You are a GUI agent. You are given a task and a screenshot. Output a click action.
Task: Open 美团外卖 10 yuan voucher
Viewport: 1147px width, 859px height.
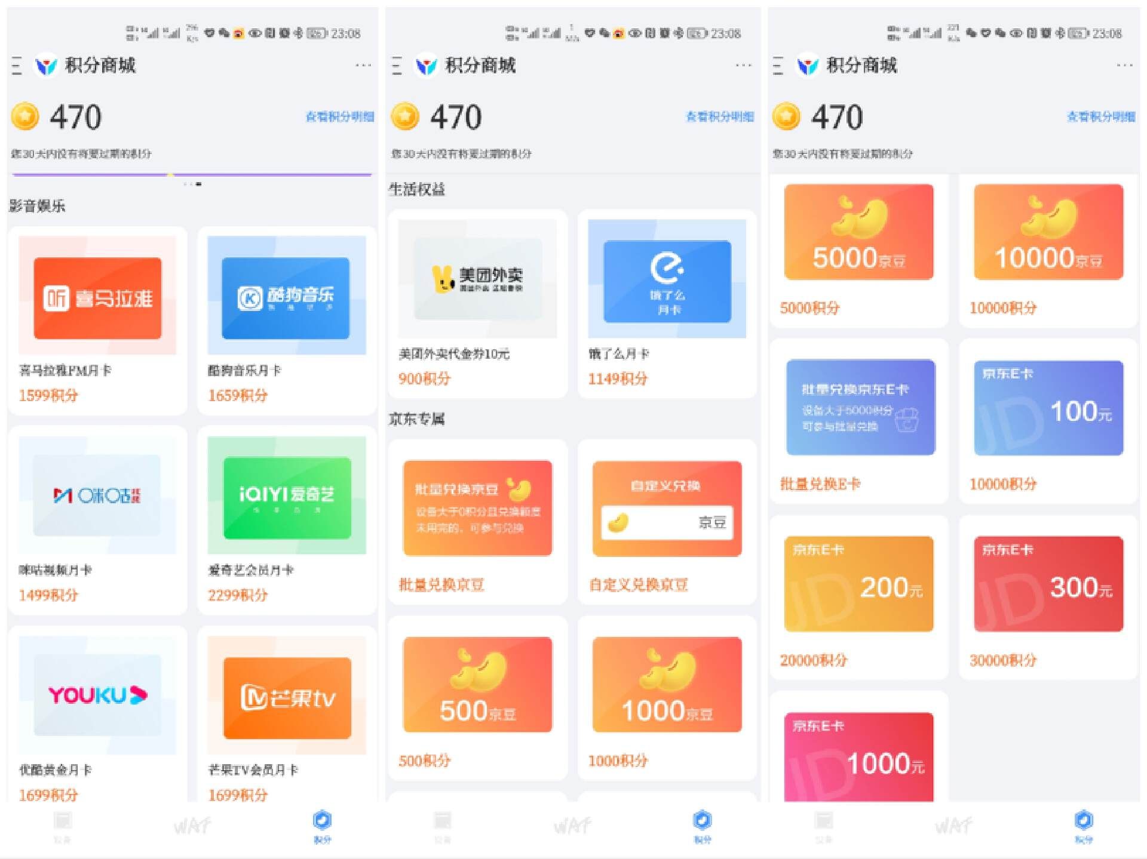point(478,304)
